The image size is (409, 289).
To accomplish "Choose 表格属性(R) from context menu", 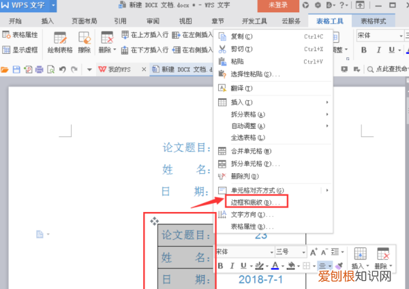I will [273, 227].
